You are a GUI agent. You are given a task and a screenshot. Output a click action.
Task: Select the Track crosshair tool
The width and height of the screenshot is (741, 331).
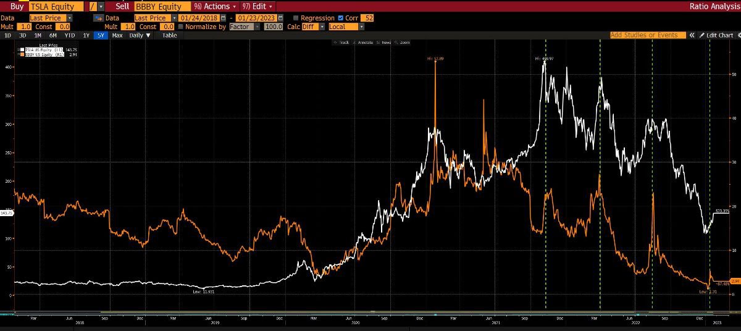pos(341,43)
